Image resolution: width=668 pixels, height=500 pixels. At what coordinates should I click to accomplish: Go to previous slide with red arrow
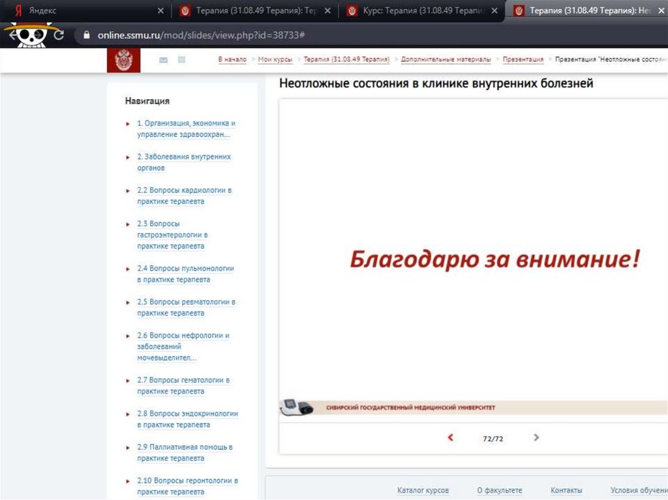pos(450,437)
